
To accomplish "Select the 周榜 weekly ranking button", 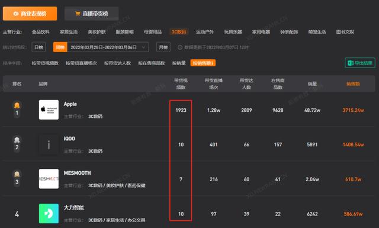I will 60,47.
